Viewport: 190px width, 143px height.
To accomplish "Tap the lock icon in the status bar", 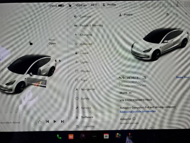I will point(70,5).
